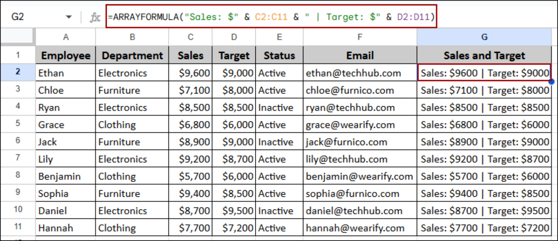Image resolution: width=558 pixels, height=241 pixels.
Task: Select column A header
Action: pyautogui.click(x=65, y=37)
